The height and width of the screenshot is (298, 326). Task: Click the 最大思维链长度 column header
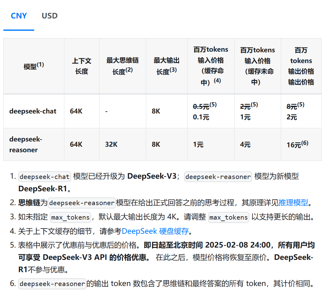(123, 66)
